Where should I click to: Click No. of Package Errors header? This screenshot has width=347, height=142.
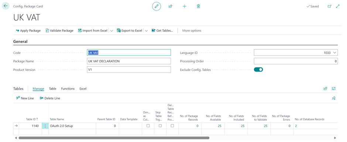click(x=281, y=118)
